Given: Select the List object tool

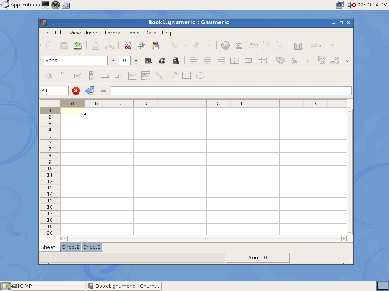Looking at the screenshot, I should coord(132,76).
